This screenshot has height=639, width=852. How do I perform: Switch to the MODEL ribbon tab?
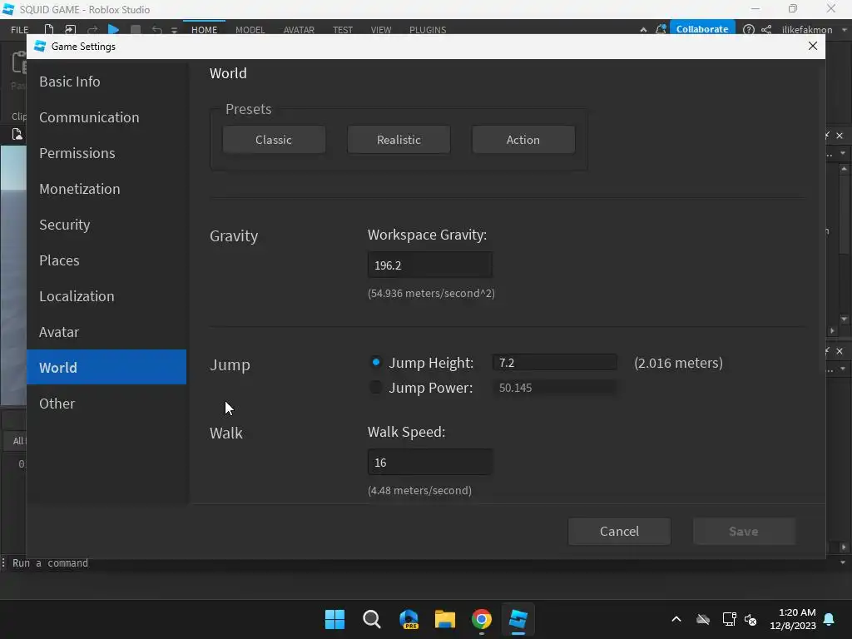250,30
